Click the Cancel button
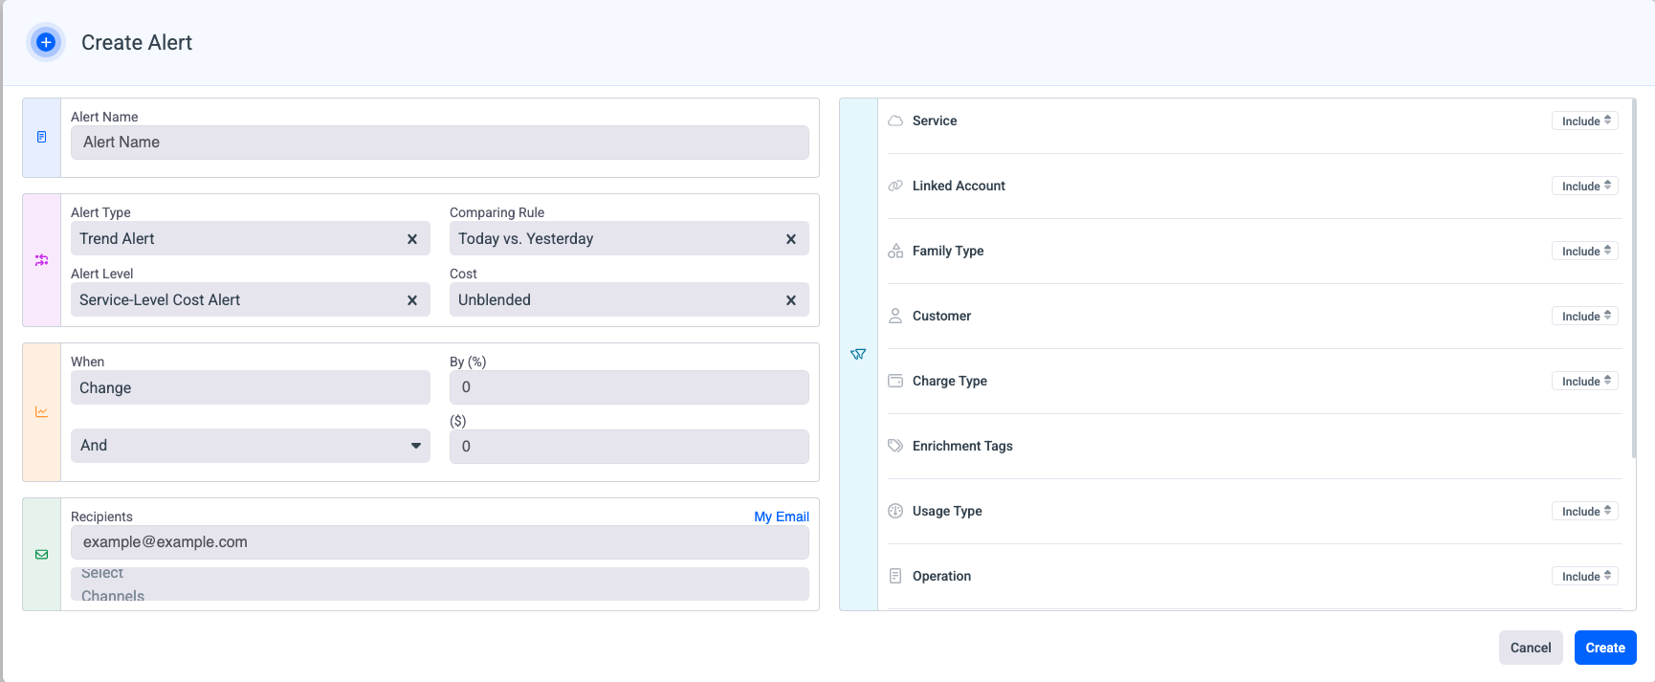 (x=1531, y=648)
